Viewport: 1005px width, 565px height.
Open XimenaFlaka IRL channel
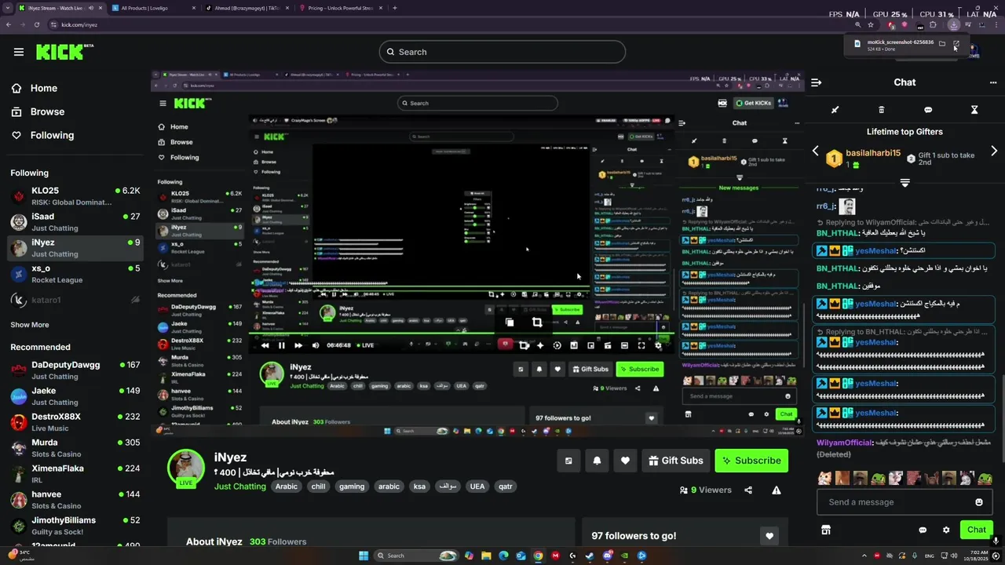(75, 474)
